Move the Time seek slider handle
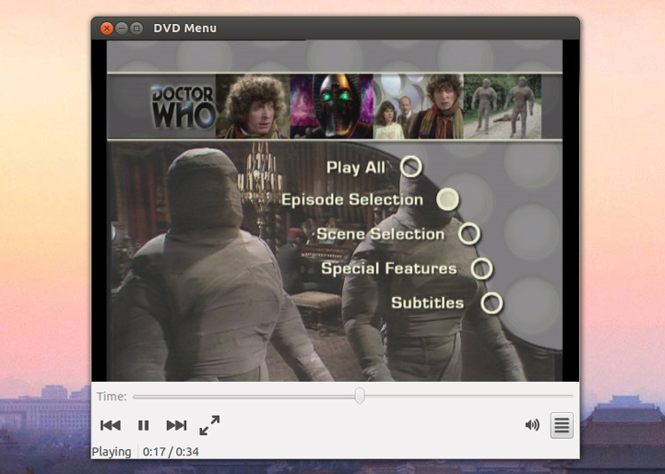 tap(359, 396)
